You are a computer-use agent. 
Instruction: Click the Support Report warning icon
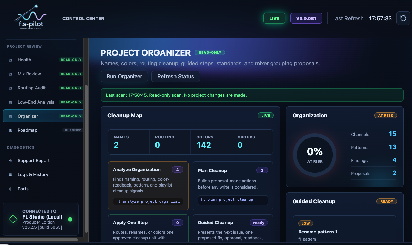click(10, 161)
